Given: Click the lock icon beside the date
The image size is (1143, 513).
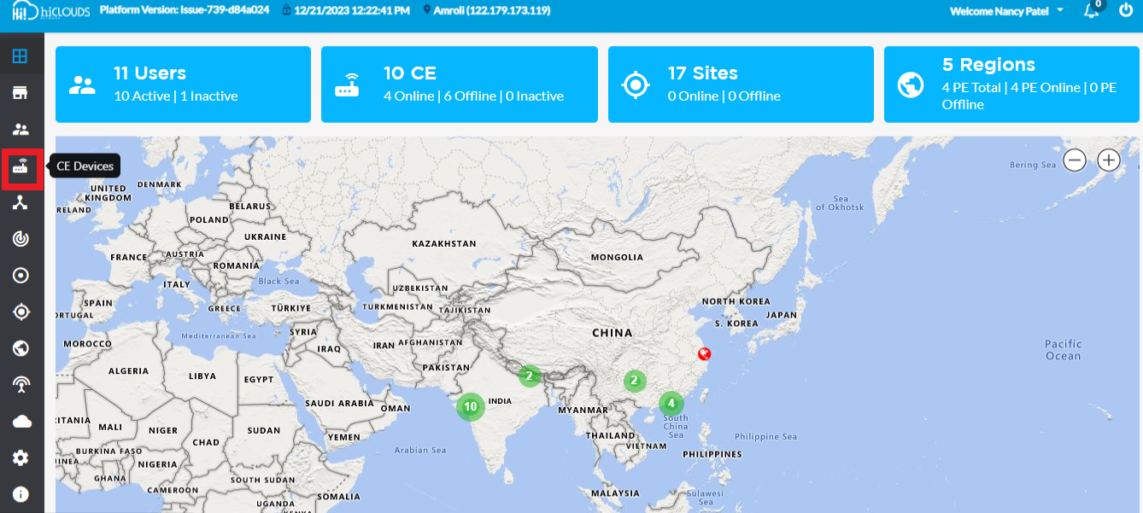Looking at the screenshot, I should 287,11.
